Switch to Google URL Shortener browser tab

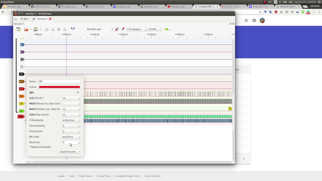[207, 7]
